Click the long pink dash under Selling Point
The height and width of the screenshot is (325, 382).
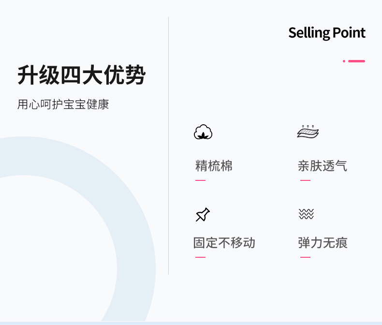(356, 61)
